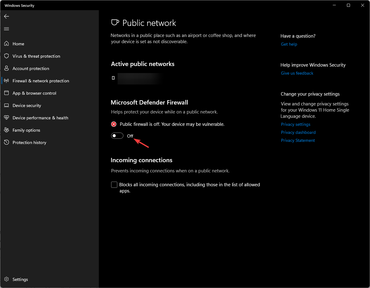Click the App & browser control window icon

point(6,93)
